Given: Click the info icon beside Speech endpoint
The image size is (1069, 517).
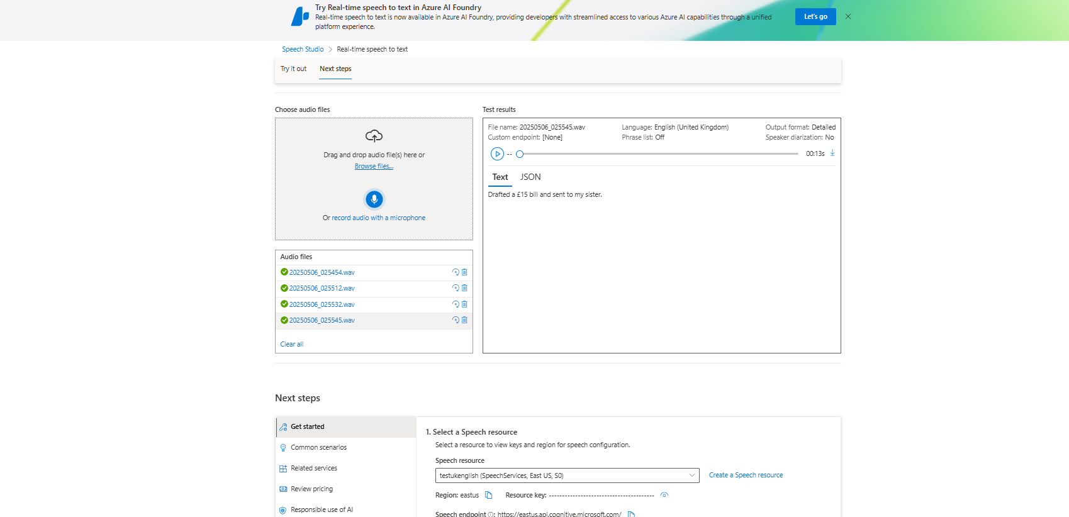Looking at the screenshot, I should [x=491, y=514].
